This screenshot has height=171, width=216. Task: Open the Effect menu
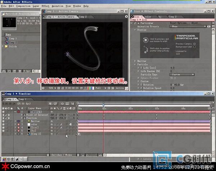(x=45, y=6)
